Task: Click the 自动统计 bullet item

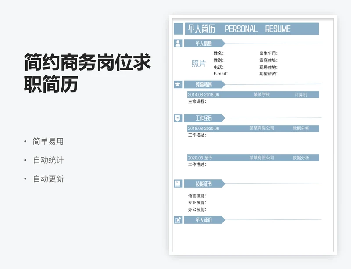Action: 48,160
